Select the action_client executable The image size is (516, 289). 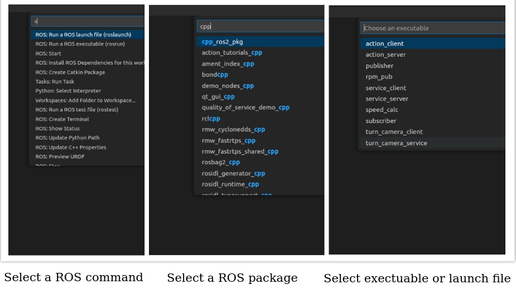pos(385,43)
